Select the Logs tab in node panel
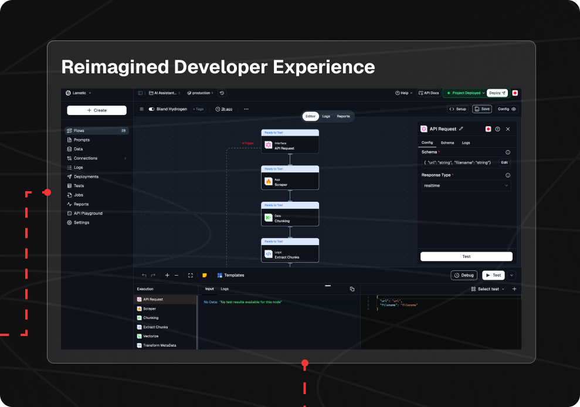The width and height of the screenshot is (580, 407). 466,143
